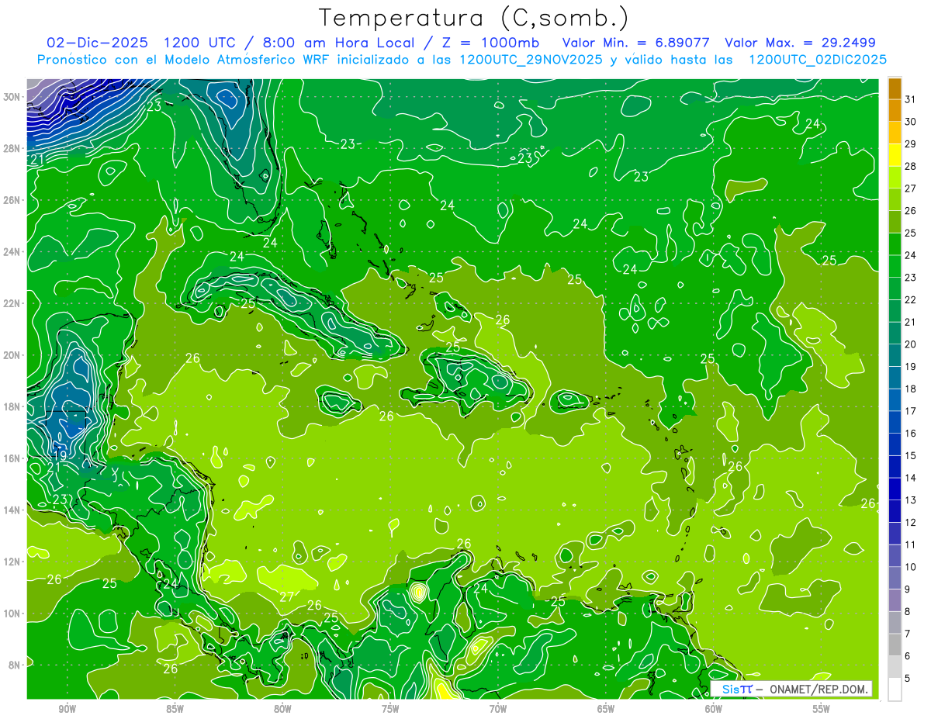931x719 pixels.
Task: Click the "Valor Max. = 29.2499" value
Action: (x=800, y=43)
